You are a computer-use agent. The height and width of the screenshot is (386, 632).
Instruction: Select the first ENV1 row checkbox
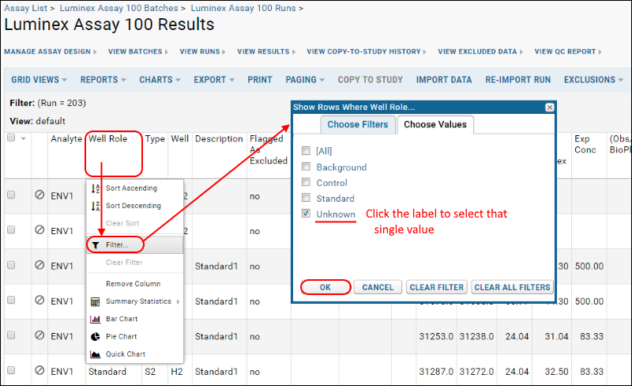[11, 195]
